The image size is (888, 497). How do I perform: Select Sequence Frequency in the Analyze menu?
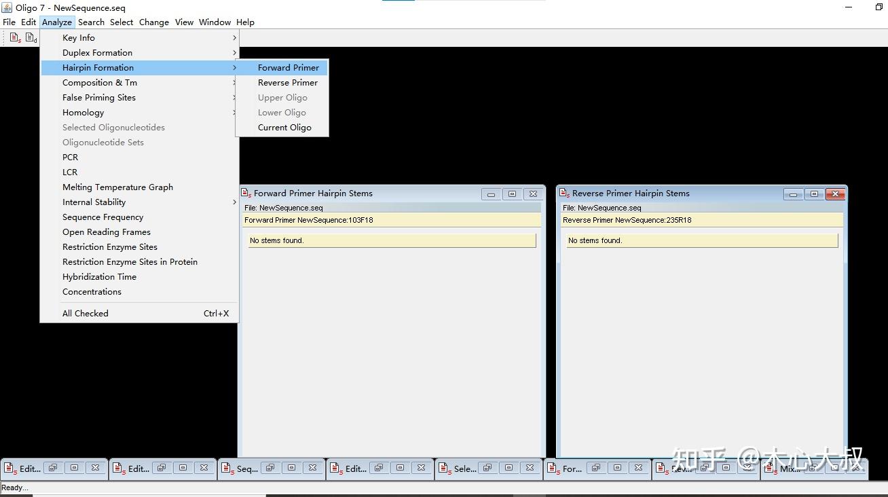click(140, 217)
